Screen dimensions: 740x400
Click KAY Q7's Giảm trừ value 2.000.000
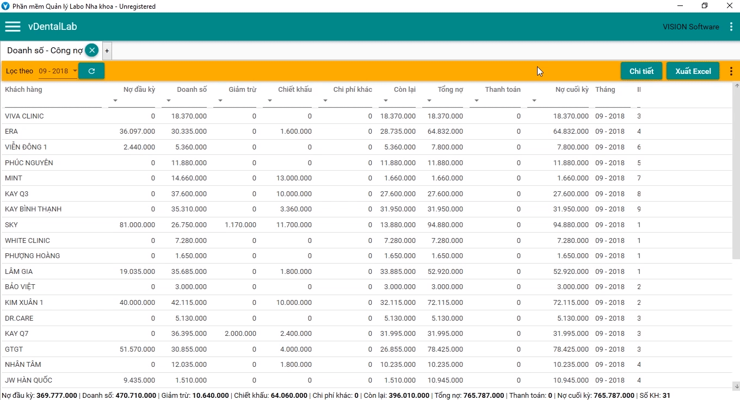[x=240, y=334]
